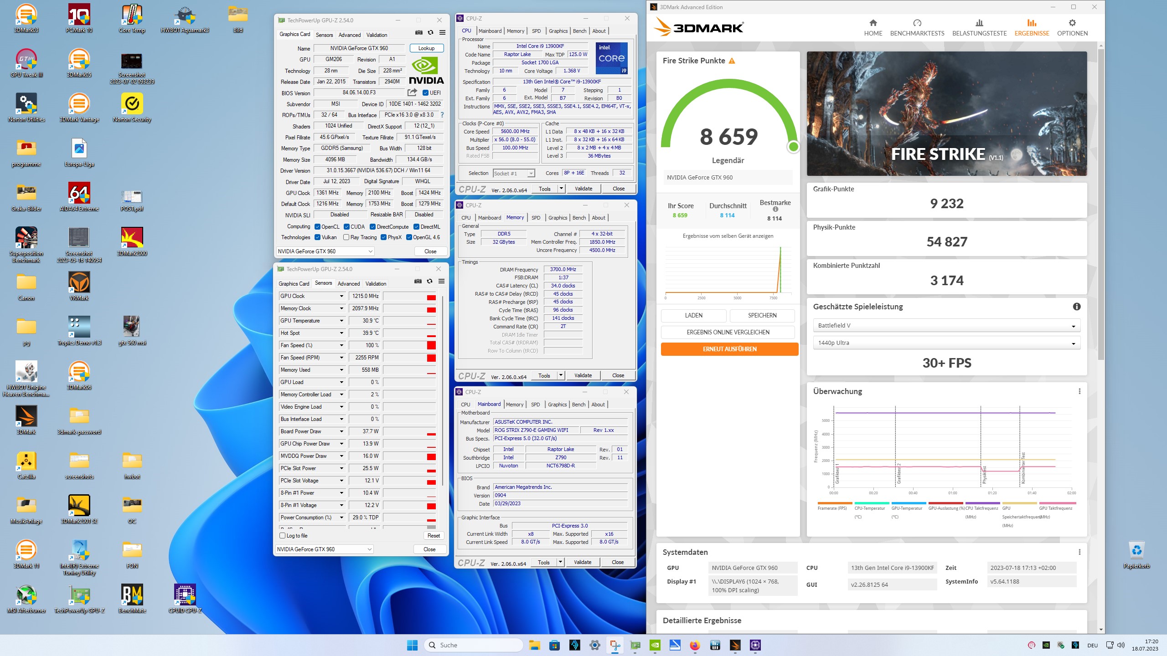Open PCMark 10 desktop shortcut
1167x656 pixels.
pyautogui.click(x=79, y=19)
